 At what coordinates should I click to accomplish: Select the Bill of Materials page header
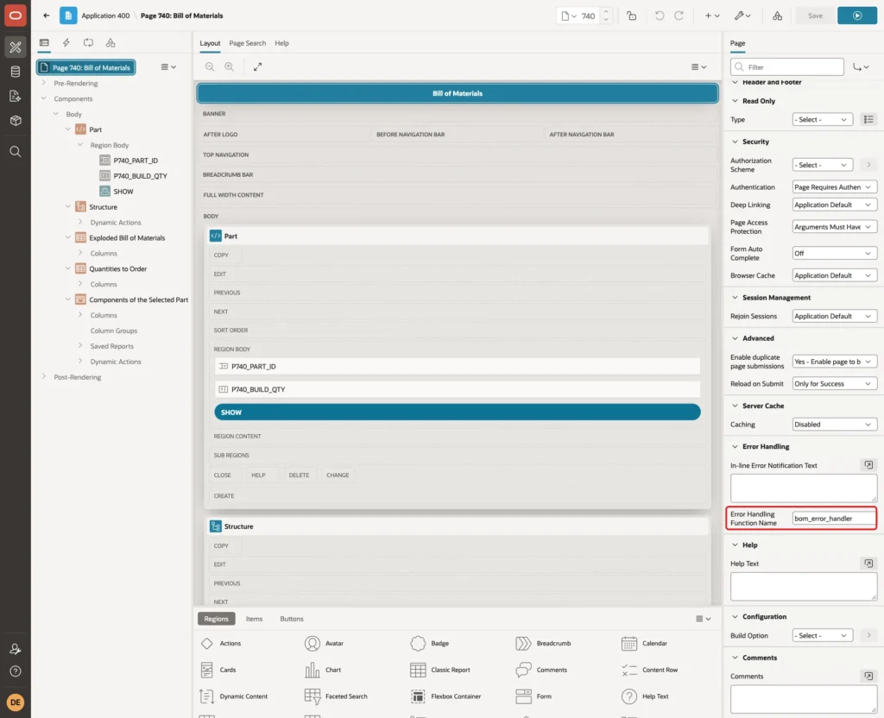458,93
